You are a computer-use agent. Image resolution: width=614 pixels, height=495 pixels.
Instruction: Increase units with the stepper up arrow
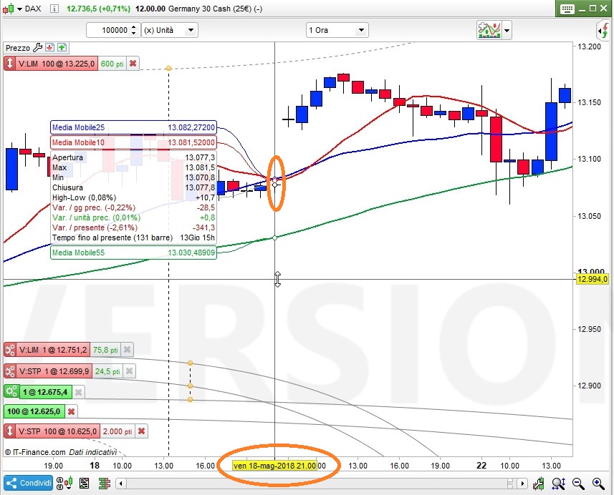click(x=134, y=27)
